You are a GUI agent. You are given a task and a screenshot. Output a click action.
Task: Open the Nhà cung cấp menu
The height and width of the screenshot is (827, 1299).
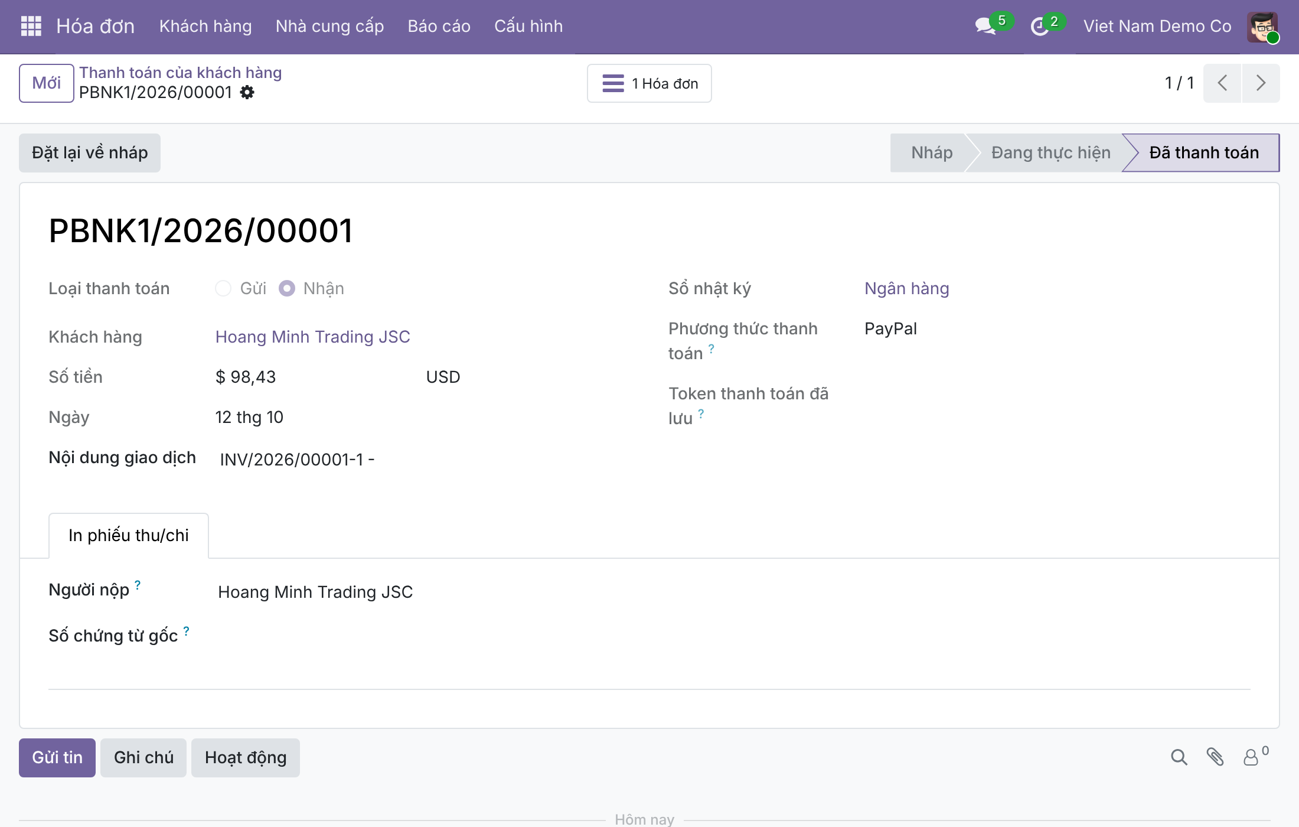tap(329, 26)
